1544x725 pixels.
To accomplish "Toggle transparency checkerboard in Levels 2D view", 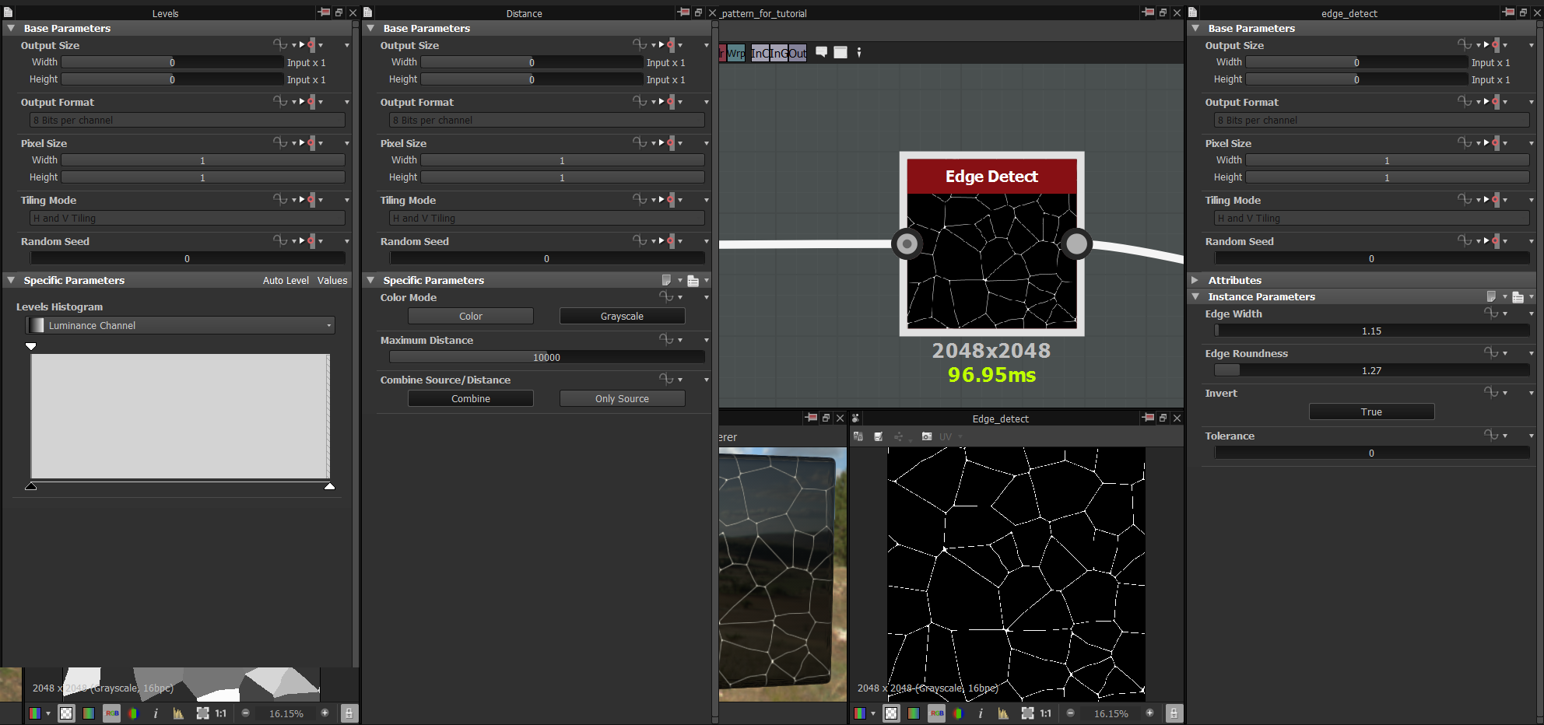I will (x=67, y=713).
